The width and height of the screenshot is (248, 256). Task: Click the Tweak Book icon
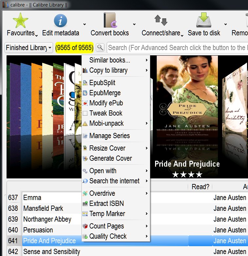85,113
